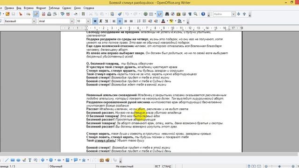Screen dimensions: 299x168
Task: Select Align Left paragraph button
Action: tap(114, 21)
